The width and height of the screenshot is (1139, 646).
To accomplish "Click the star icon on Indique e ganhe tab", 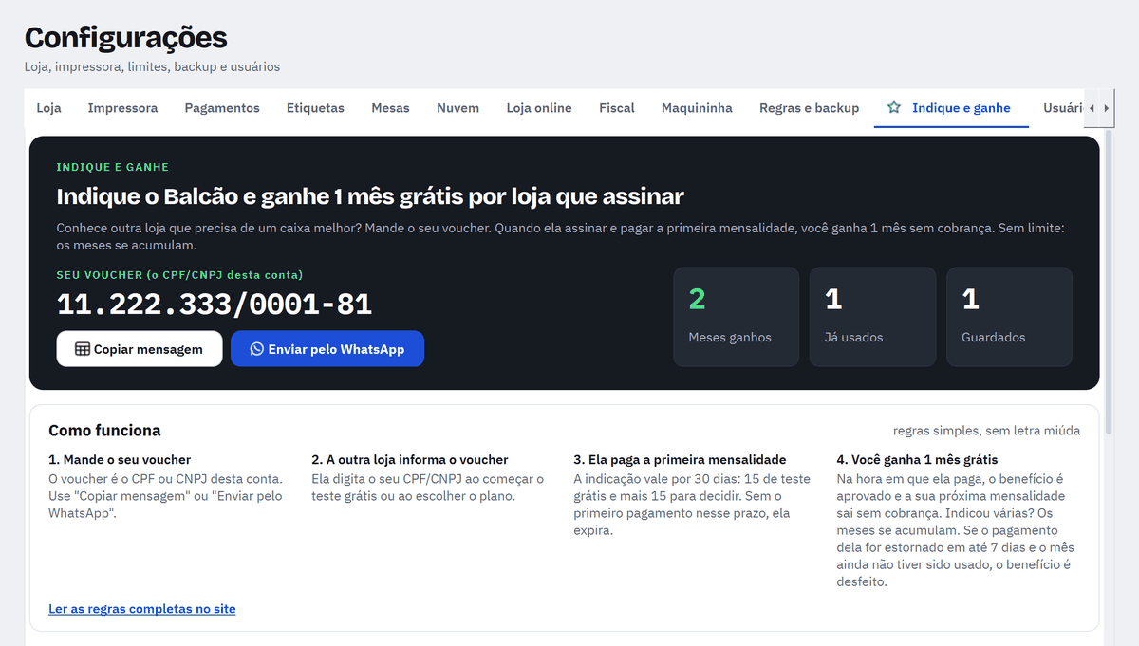I will [x=893, y=108].
